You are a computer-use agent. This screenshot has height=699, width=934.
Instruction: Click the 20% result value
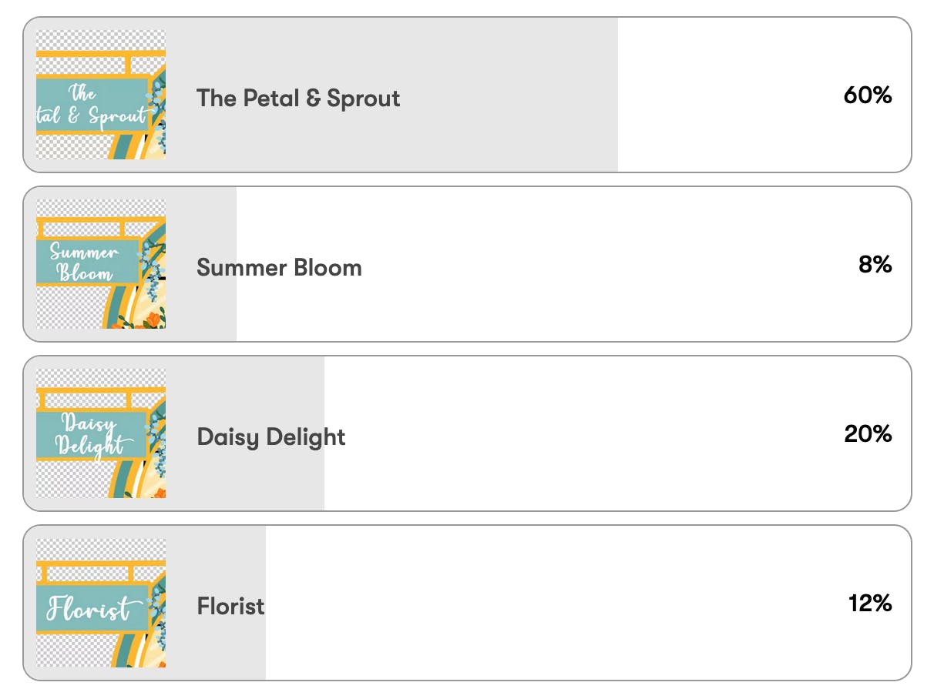tap(868, 434)
